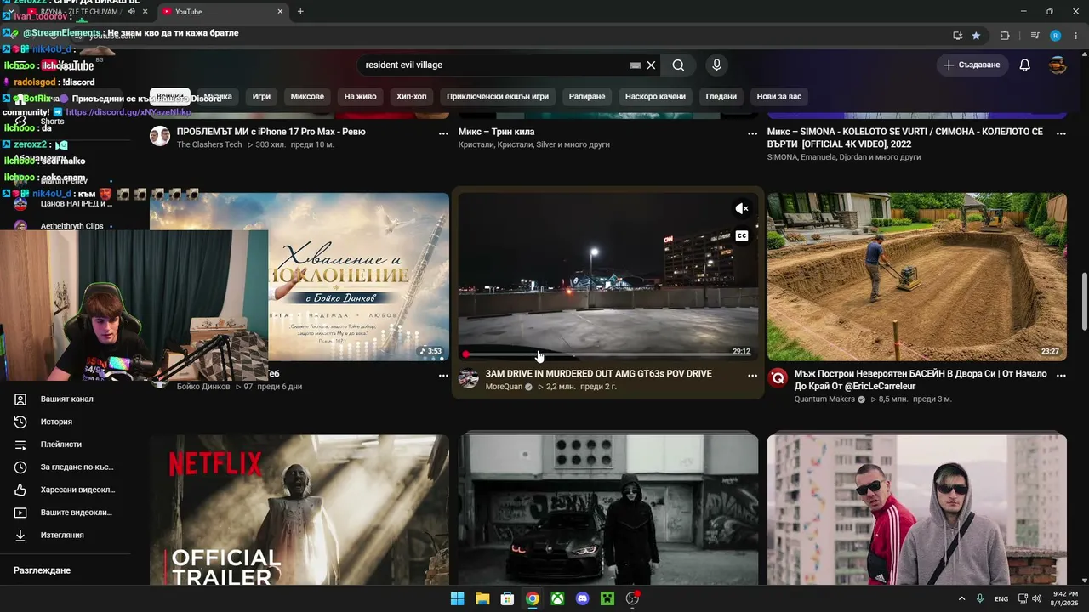The height and width of the screenshot is (612, 1089).
Task: Click the YouTube search magnifier button
Action: (678, 65)
